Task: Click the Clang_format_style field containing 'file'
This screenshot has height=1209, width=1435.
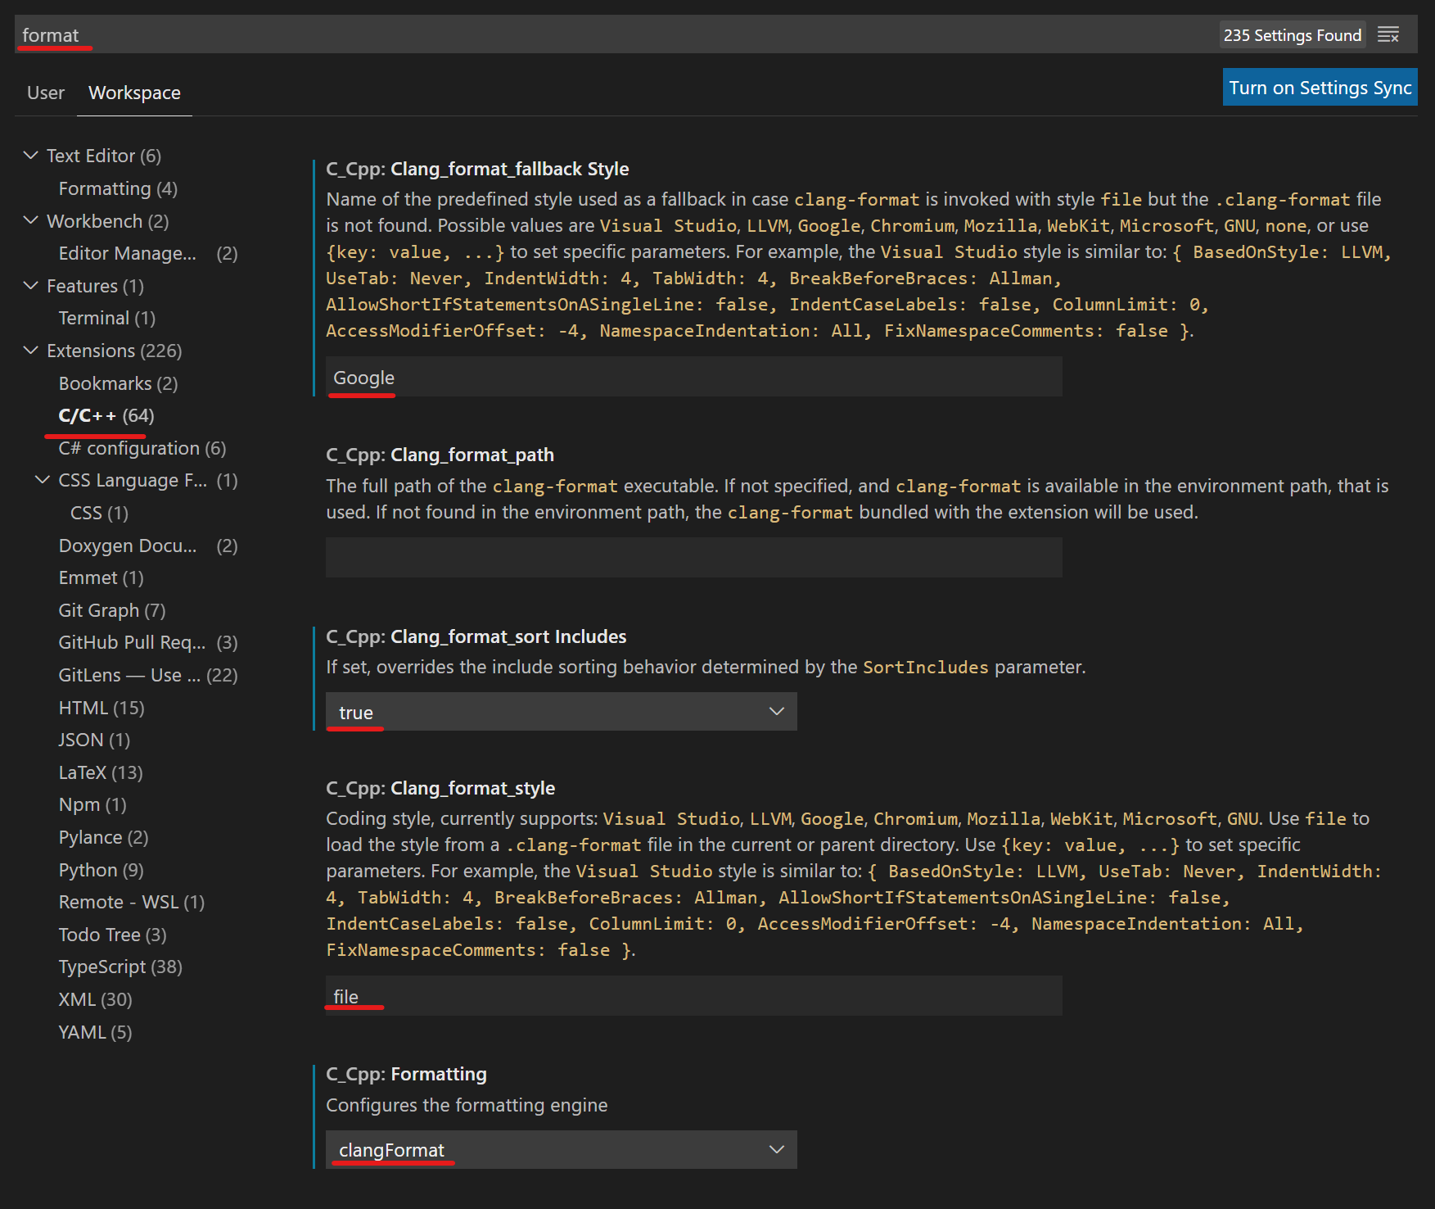Action: click(x=693, y=996)
